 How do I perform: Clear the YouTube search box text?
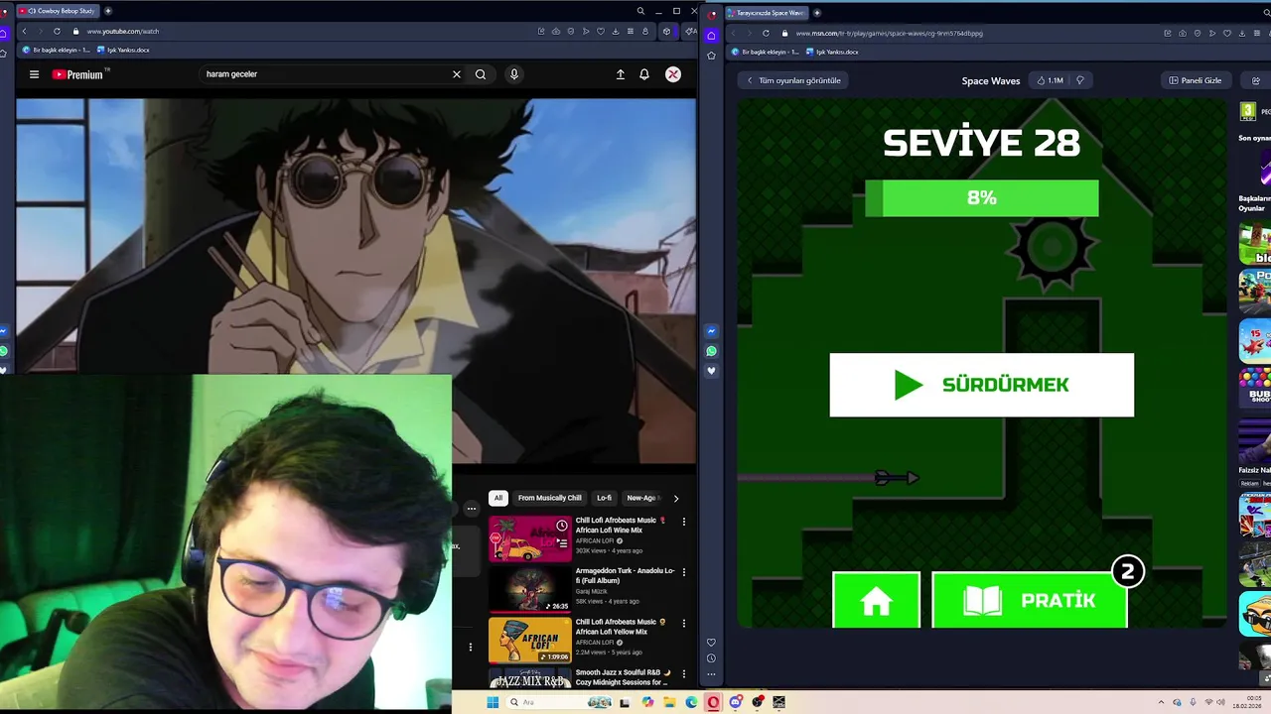(457, 74)
